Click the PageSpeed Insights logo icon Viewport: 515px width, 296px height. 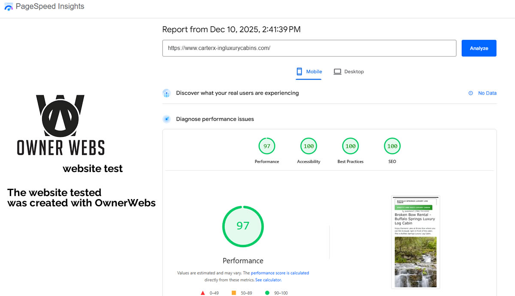9,7
